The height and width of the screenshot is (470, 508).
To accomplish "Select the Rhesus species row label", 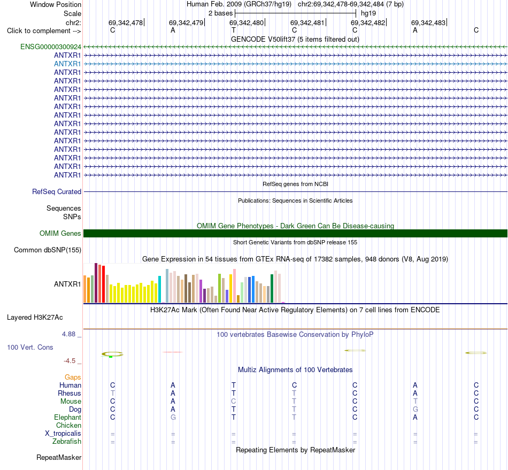I will (70, 393).
